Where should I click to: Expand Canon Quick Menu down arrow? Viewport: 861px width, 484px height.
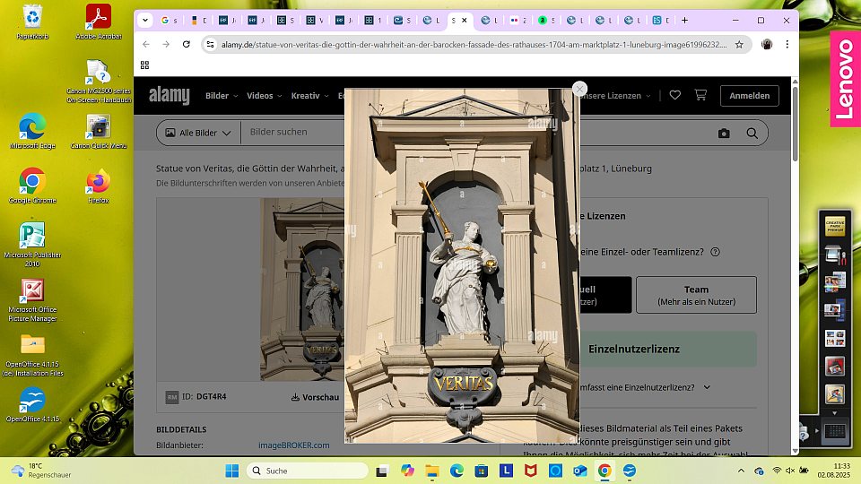tap(835, 412)
